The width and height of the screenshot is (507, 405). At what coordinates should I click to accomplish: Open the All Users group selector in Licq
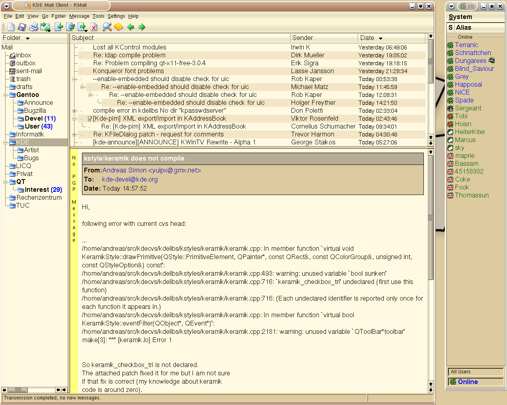476,372
